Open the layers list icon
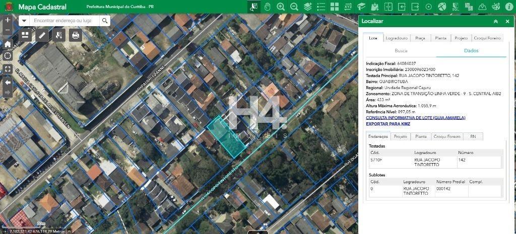Viewport: 516px width, 234px height. click(x=307, y=7)
